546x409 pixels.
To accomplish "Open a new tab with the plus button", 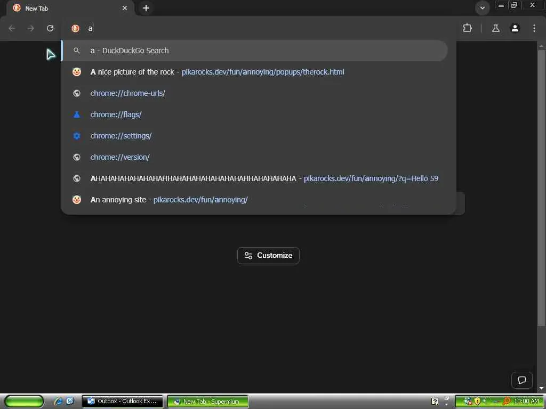I will pos(146,8).
